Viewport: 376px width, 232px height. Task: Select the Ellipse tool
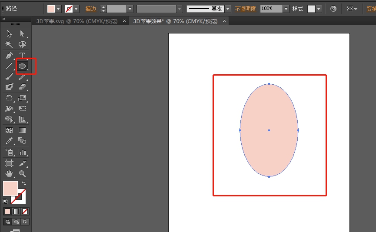coord(22,66)
